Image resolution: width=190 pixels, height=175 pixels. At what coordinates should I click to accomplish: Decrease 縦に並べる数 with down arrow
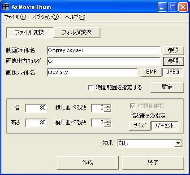pos(108,125)
